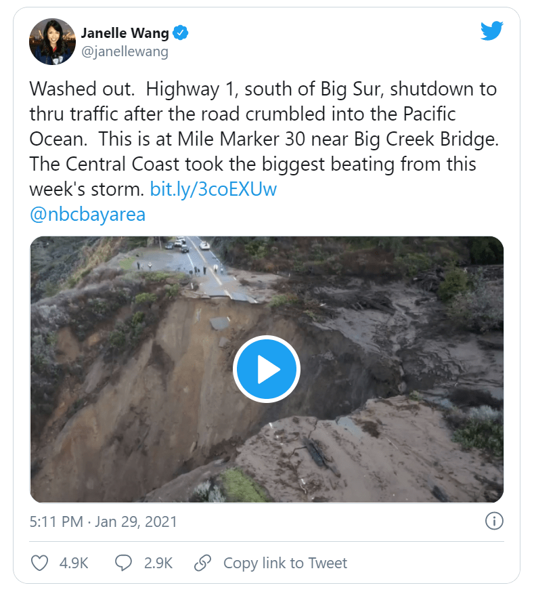534x596 pixels.
Task: Select Copy link to Tweet text
Action: coord(285,563)
